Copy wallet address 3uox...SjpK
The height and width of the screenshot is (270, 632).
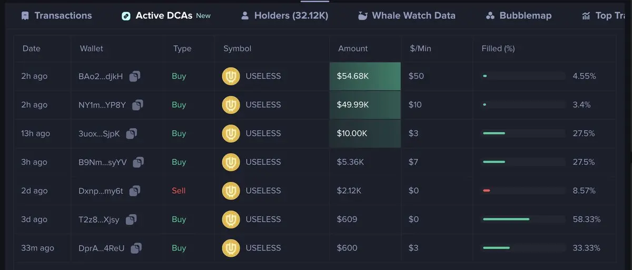pyautogui.click(x=132, y=133)
